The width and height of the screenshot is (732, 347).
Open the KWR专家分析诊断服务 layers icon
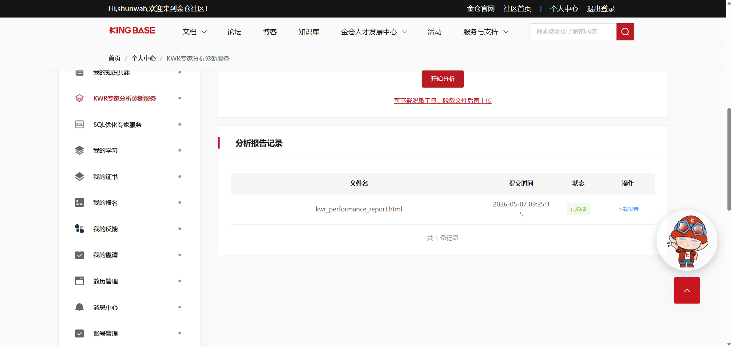[x=79, y=98]
